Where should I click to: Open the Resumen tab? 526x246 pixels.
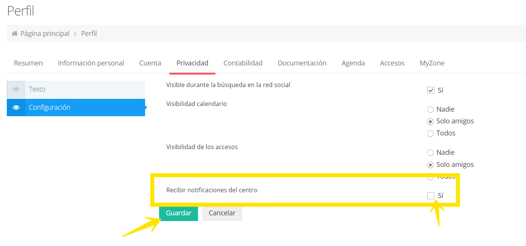(28, 63)
